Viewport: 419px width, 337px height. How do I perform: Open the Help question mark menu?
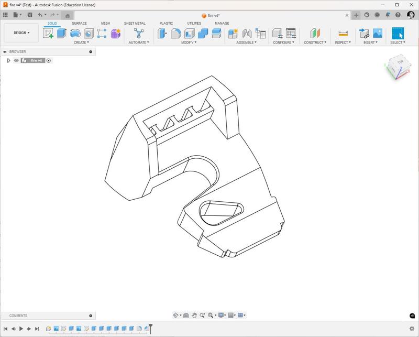(x=398, y=15)
